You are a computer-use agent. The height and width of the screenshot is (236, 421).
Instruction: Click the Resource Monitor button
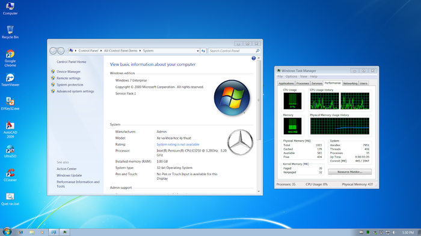click(350, 172)
